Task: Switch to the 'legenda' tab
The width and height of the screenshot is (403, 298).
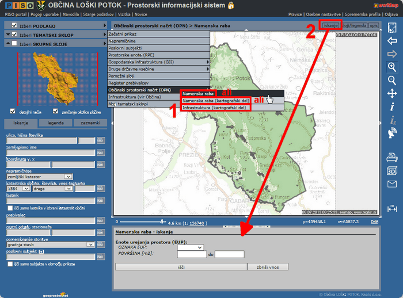Action: [x=56, y=123]
